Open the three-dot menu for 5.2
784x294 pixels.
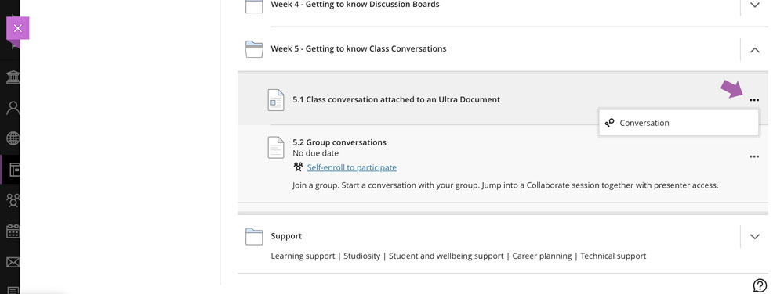[754, 156]
